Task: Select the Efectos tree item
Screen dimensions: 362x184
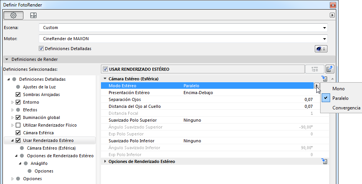Action: click(x=30, y=110)
